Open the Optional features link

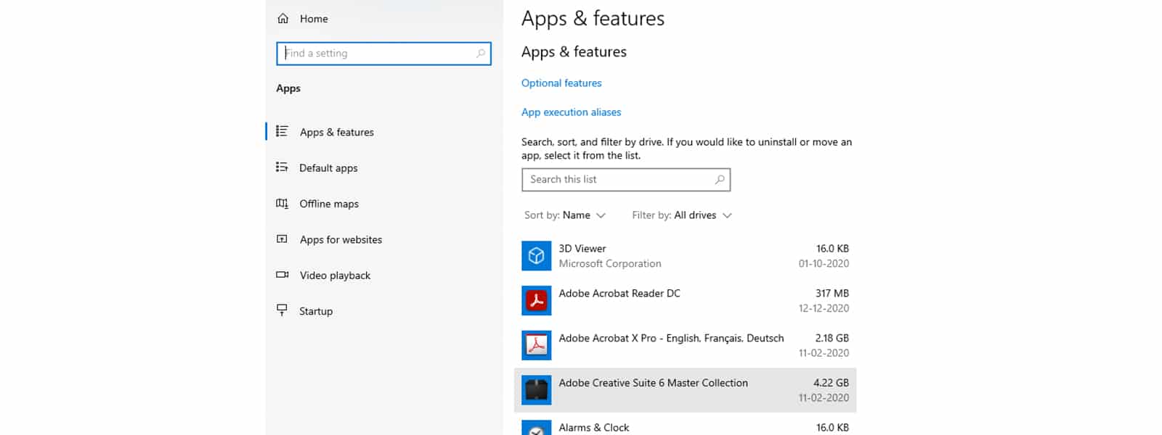(561, 83)
